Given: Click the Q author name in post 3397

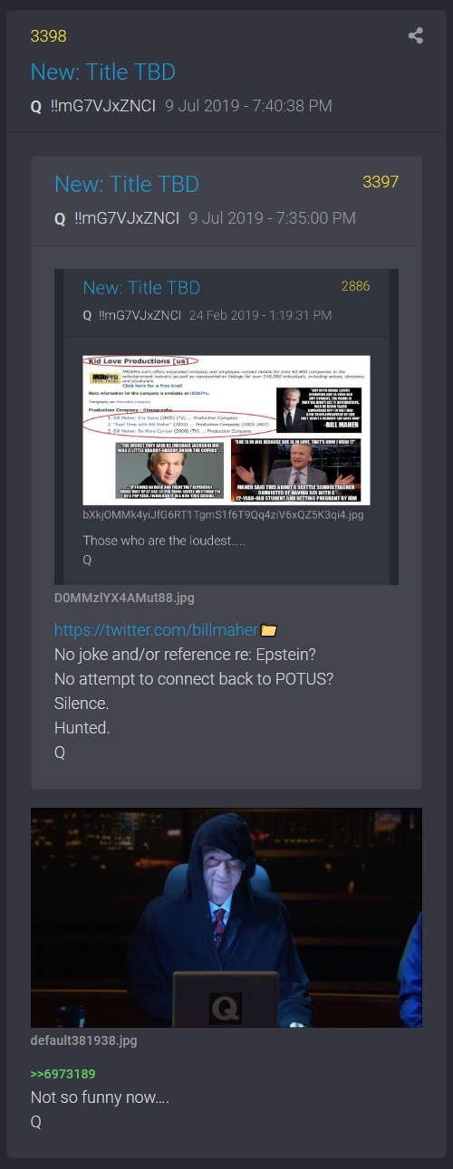Looking at the screenshot, I should tap(60, 218).
